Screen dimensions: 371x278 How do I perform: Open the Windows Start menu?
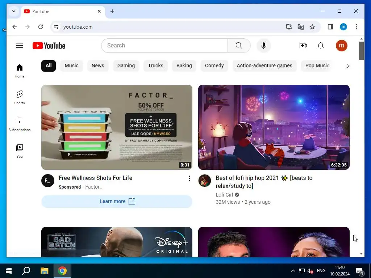[x=9, y=271]
